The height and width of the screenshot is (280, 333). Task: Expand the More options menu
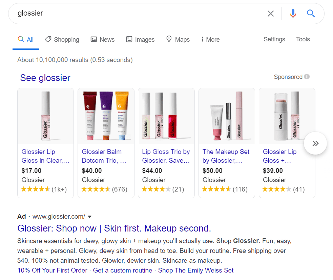210,40
